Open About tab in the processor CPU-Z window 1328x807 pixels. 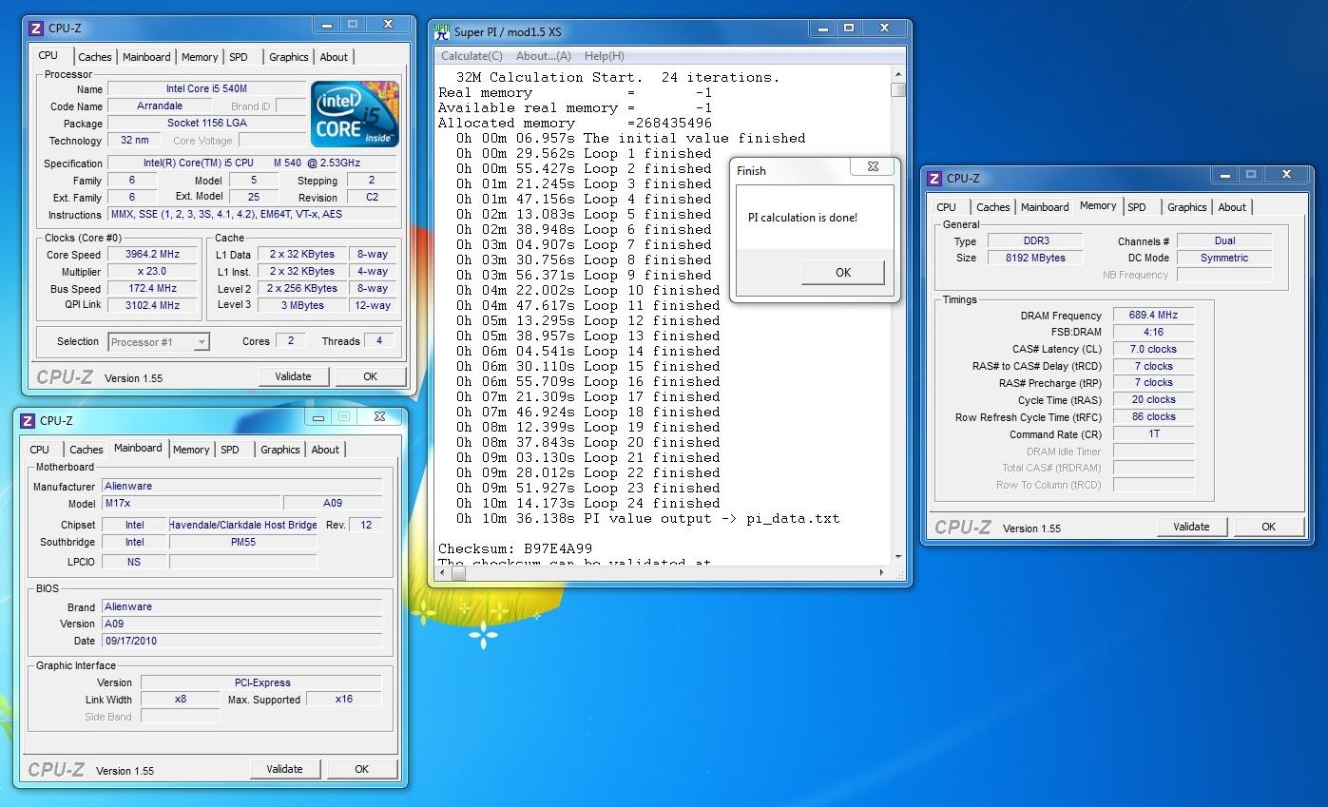(334, 57)
